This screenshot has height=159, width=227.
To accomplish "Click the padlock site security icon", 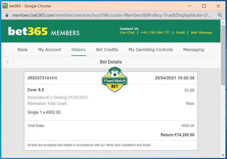I will click(7, 15).
